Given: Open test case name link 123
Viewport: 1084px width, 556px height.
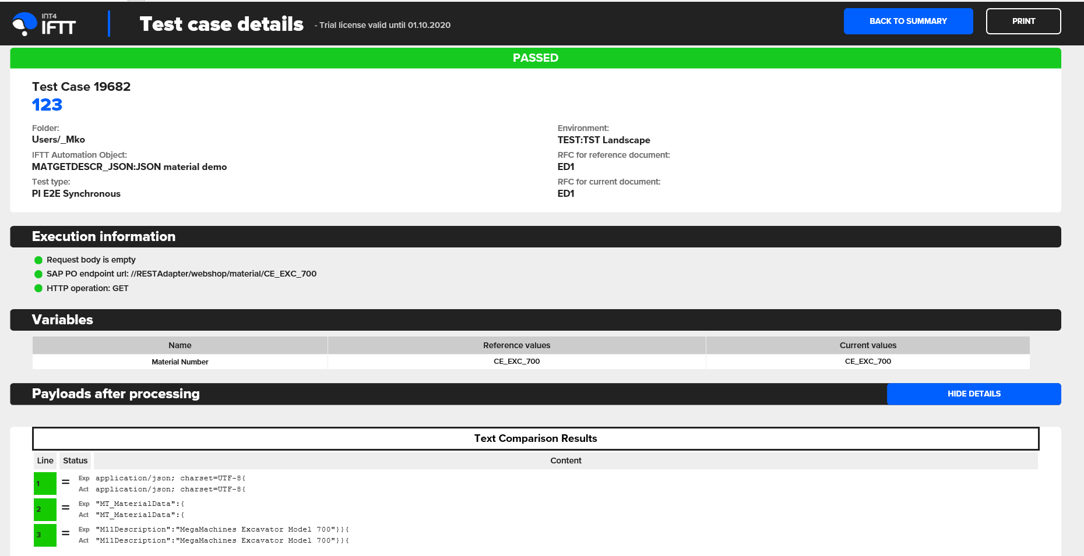Looking at the screenshot, I should coord(47,105).
